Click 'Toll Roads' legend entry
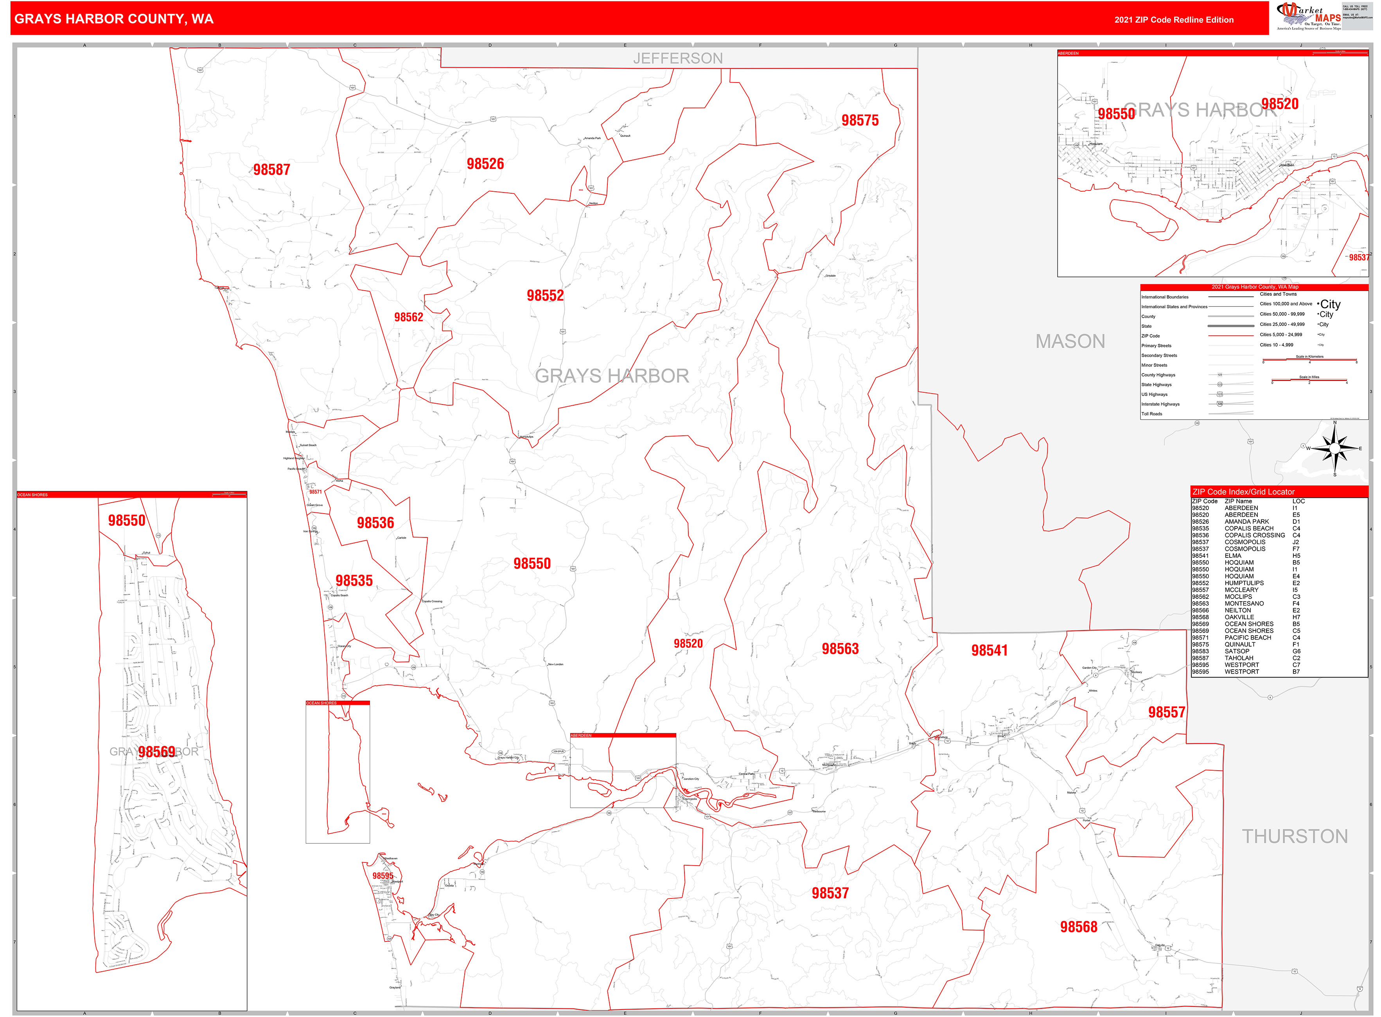 click(1151, 414)
